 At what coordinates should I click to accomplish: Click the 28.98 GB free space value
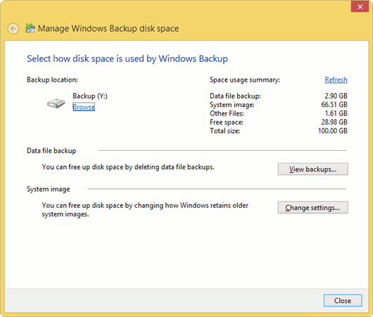[334, 122]
